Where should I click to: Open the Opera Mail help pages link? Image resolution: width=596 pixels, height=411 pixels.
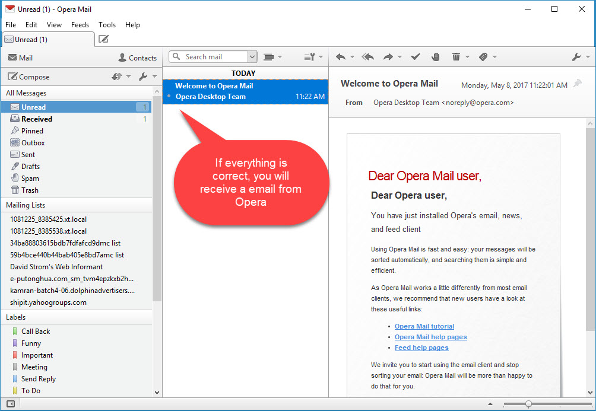point(430,337)
